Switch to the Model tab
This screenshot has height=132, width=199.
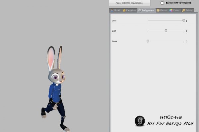pos(115,10)
